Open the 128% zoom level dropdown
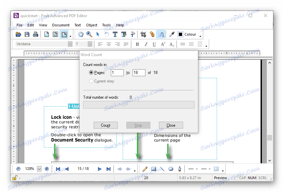284x192 pixels. tap(39, 169)
